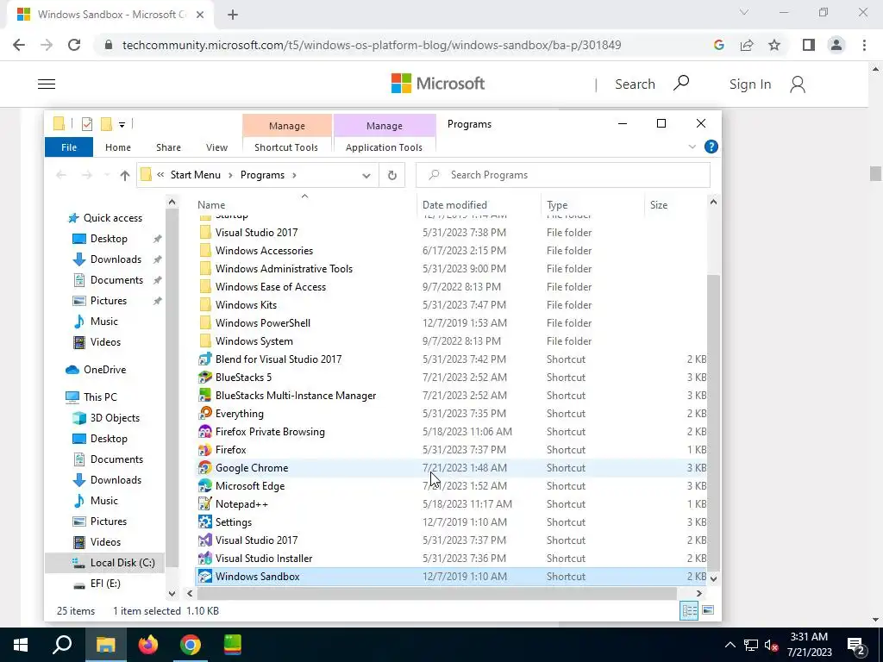The height and width of the screenshot is (662, 883).
Task: Click the breadcrumb double-chevron for parent folders
Action: tap(160, 174)
